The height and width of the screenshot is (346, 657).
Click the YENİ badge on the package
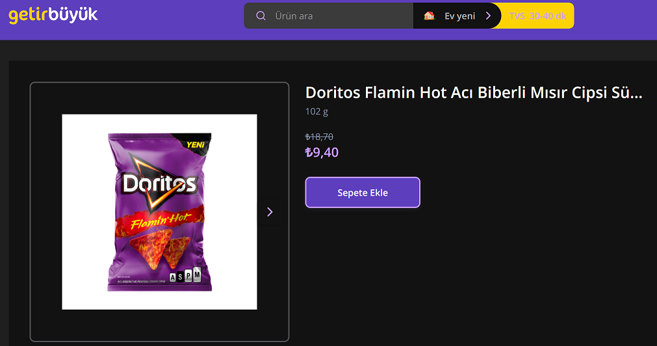196,144
